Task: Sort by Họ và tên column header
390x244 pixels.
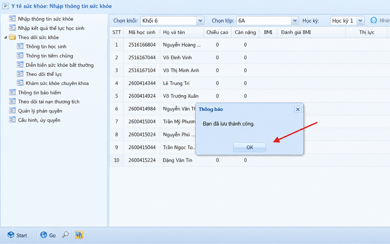Action: (181, 32)
